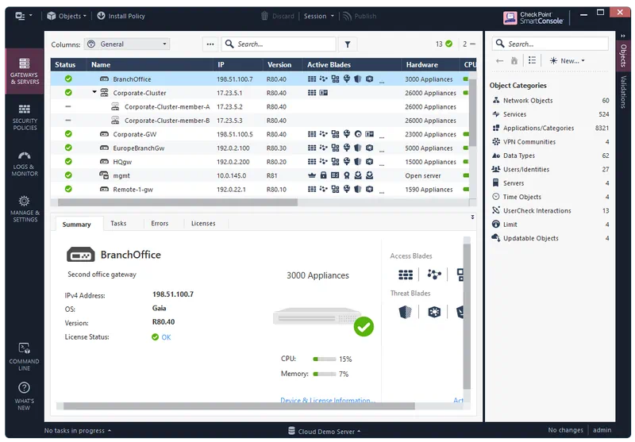This screenshot has width=635, height=442.
Task: Click the Cloud Demo Server database icon
Action: pos(291,431)
